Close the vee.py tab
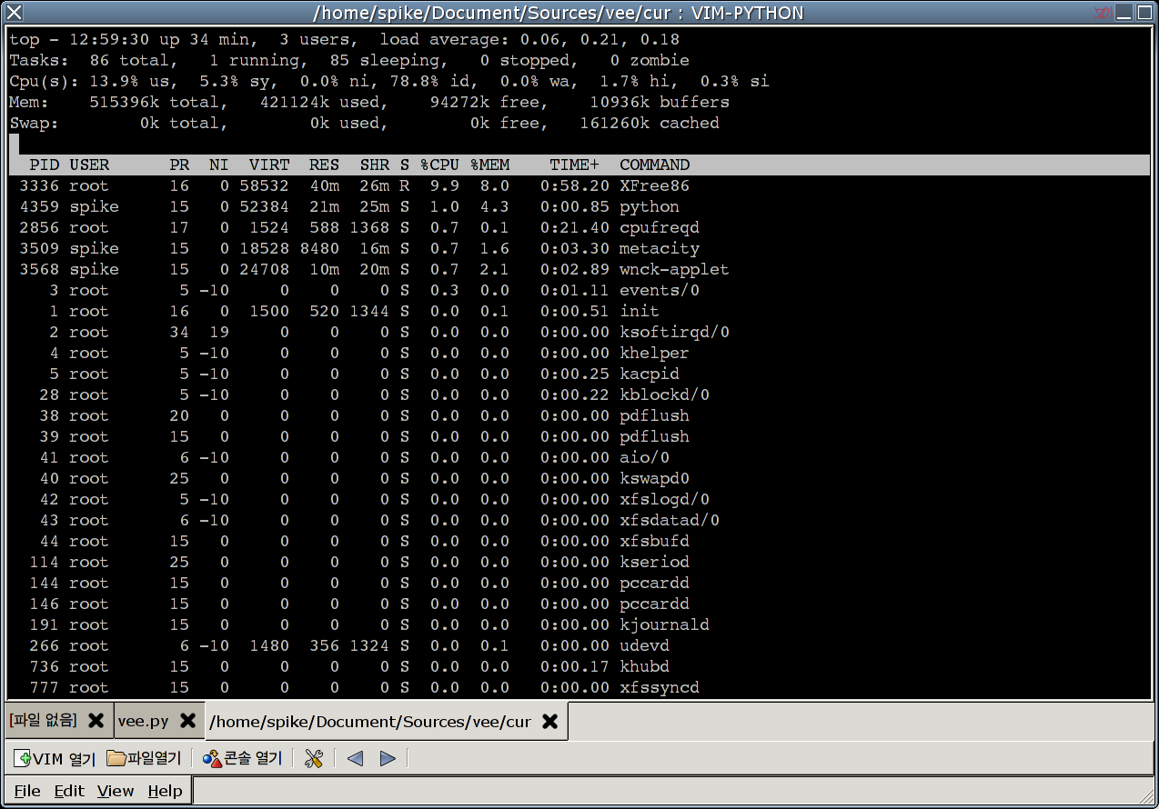This screenshot has height=809, width=1159. click(x=187, y=721)
